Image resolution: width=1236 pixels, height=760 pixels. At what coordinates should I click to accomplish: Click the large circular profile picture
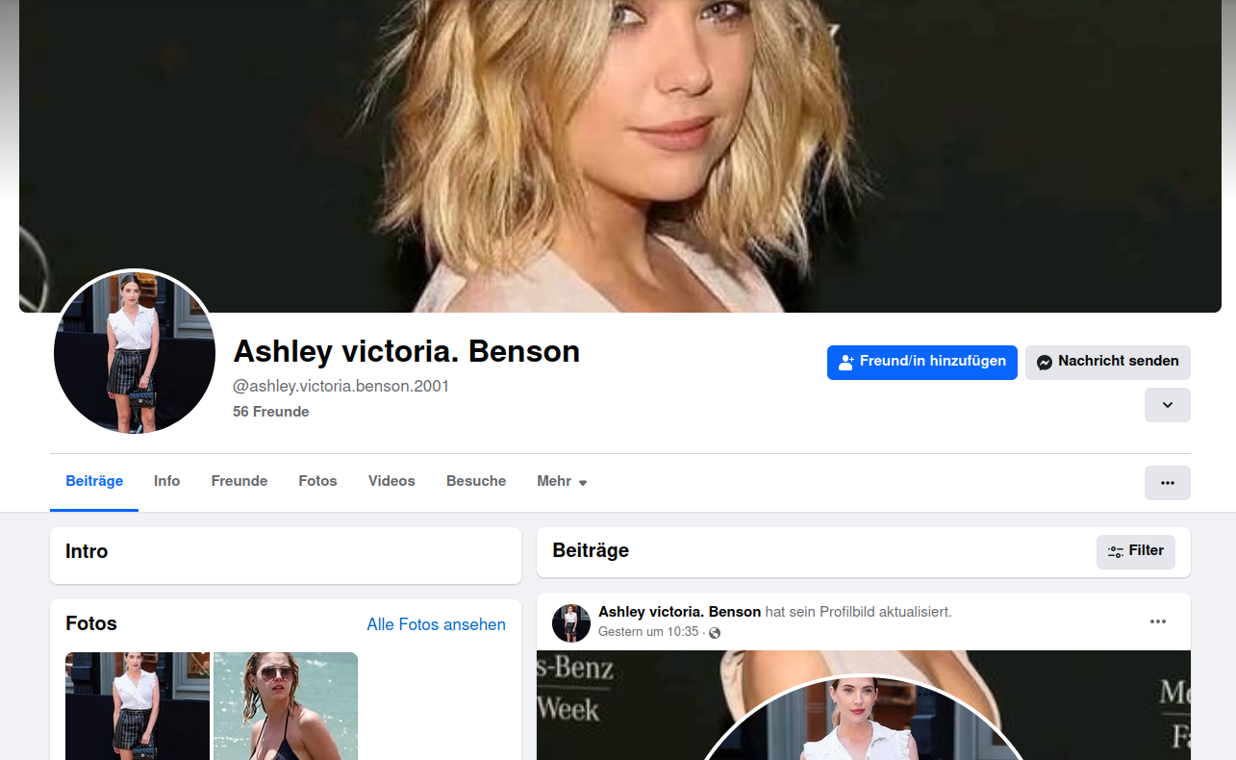pyautogui.click(x=135, y=351)
